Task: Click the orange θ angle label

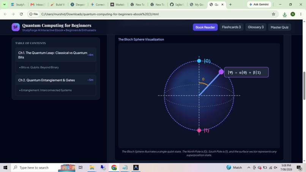Action: click(203, 79)
